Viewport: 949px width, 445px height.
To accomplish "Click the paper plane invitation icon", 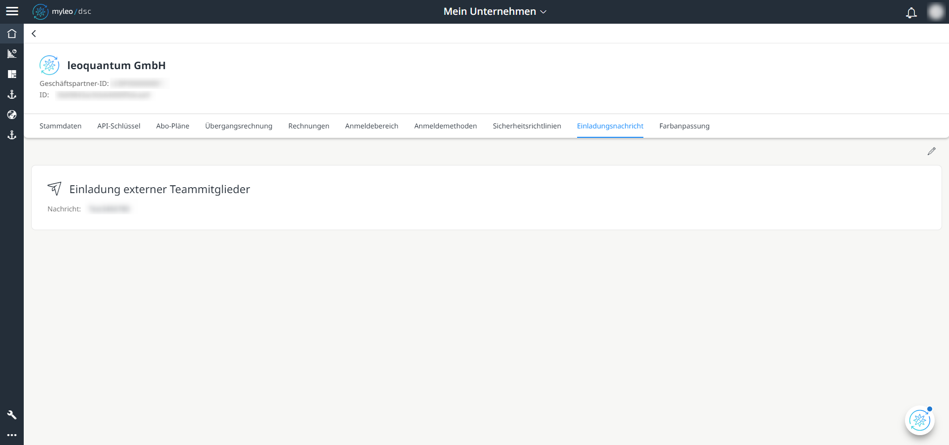I will click(x=54, y=188).
